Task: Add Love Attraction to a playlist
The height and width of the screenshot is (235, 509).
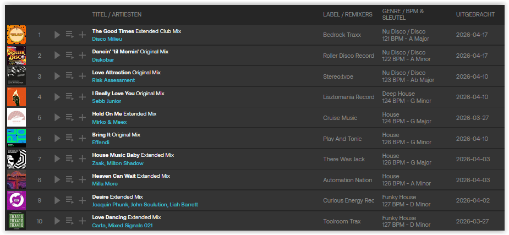Action: (x=82, y=76)
